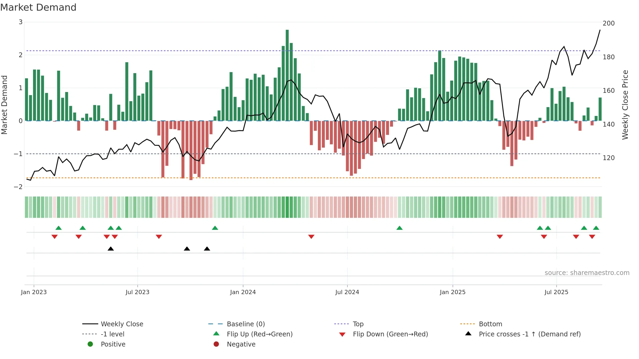Viewport: 639px width, 359px height.
Task: Click the earliest green flip-up marker in 2023
Action: (59, 228)
